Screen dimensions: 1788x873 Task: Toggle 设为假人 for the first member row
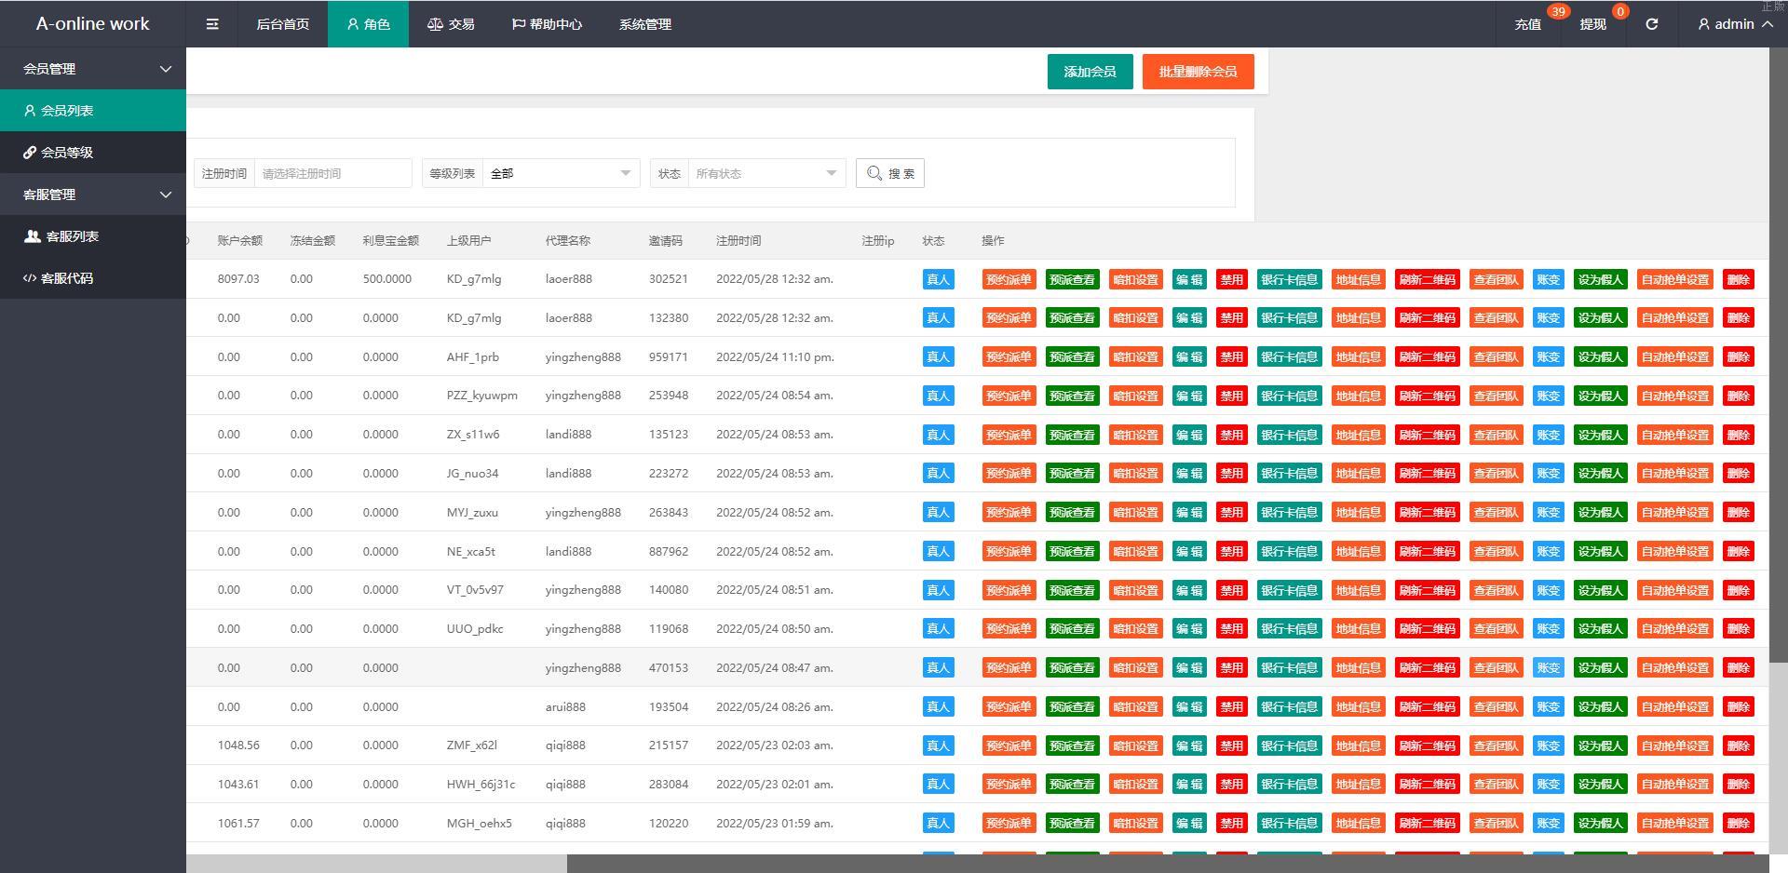1600,279
